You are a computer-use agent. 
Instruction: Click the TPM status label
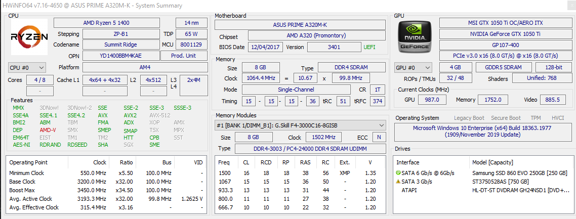coord(536,118)
